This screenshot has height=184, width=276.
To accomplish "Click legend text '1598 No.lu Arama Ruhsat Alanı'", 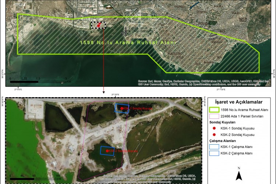I will 244,110.
